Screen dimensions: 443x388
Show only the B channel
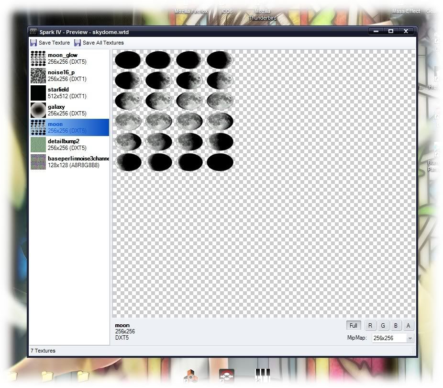(x=396, y=326)
